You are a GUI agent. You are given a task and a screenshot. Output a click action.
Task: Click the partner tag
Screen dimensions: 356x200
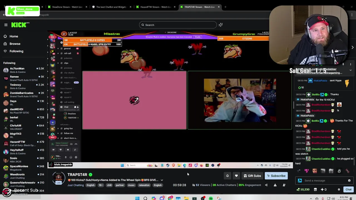120,185
